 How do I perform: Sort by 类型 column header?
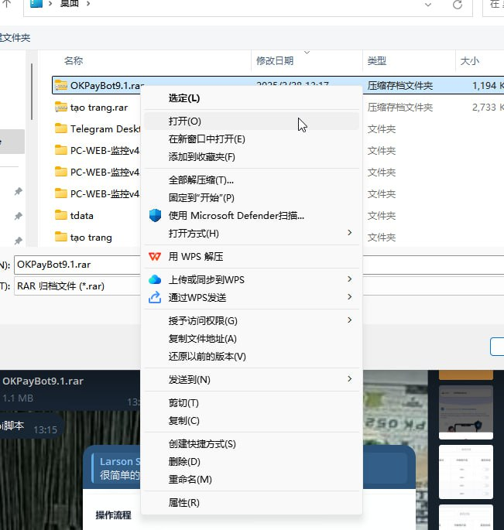click(x=377, y=61)
